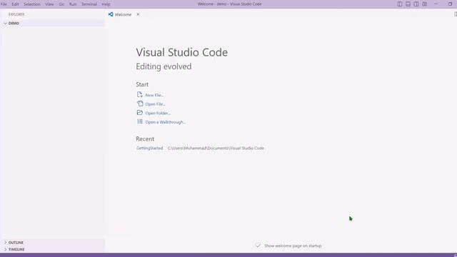Viewport: 457px width, 257px height.
Task: Open the View menu
Action: pyautogui.click(x=49, y=4)
